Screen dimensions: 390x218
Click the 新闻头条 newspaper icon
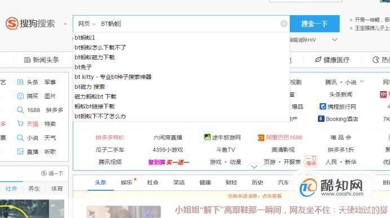27,60
